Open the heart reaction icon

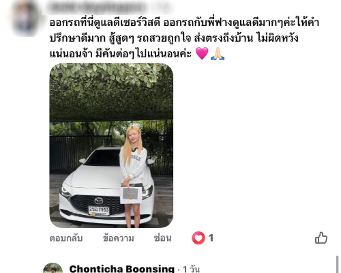pos(198,238)
